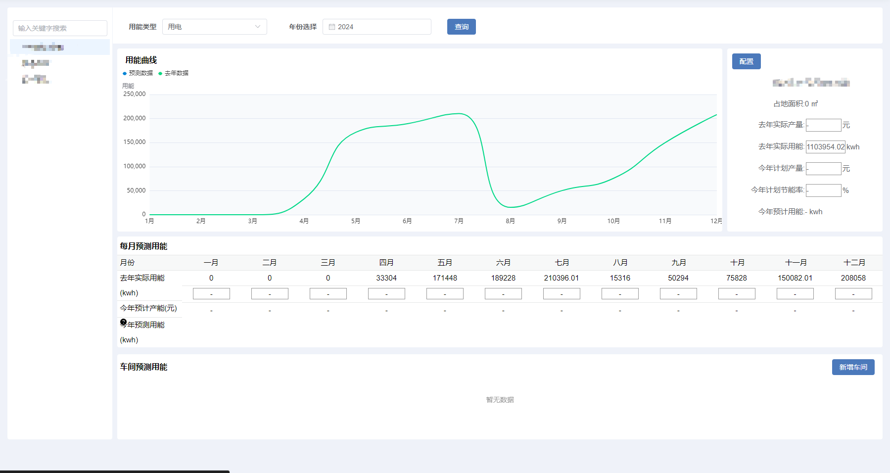The width and height of the screenshot is (890, 473).
Task: Click the 十一月 forecast production input
Action: (x=795, y=294)
